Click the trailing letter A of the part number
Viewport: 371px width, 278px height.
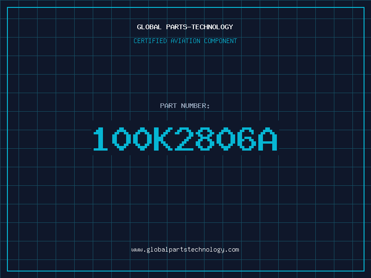268,139
